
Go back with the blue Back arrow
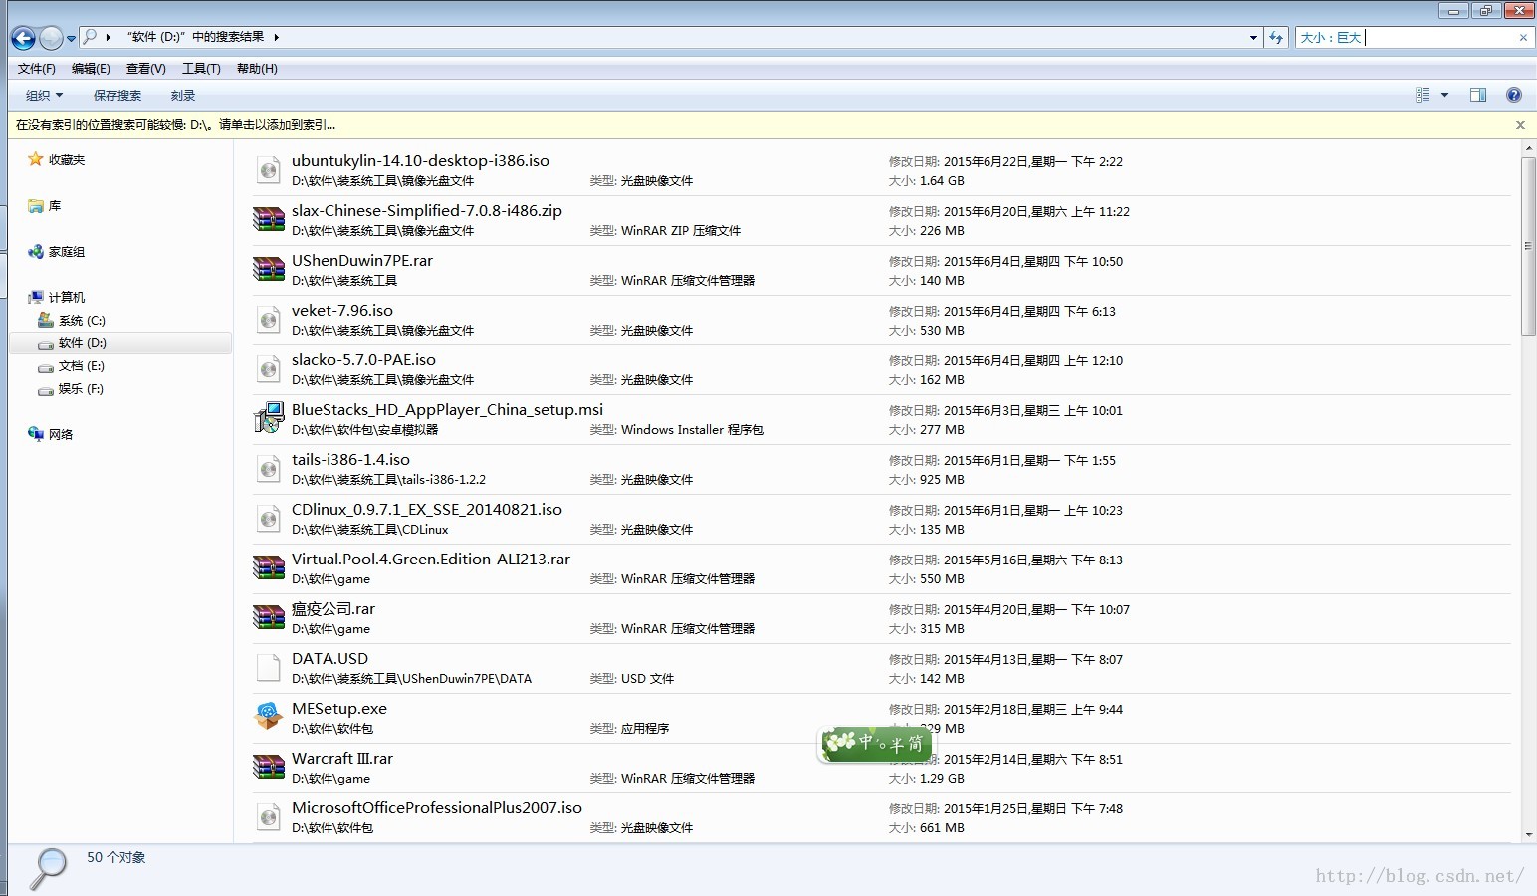pyautogui.click(x=23, y=38)
